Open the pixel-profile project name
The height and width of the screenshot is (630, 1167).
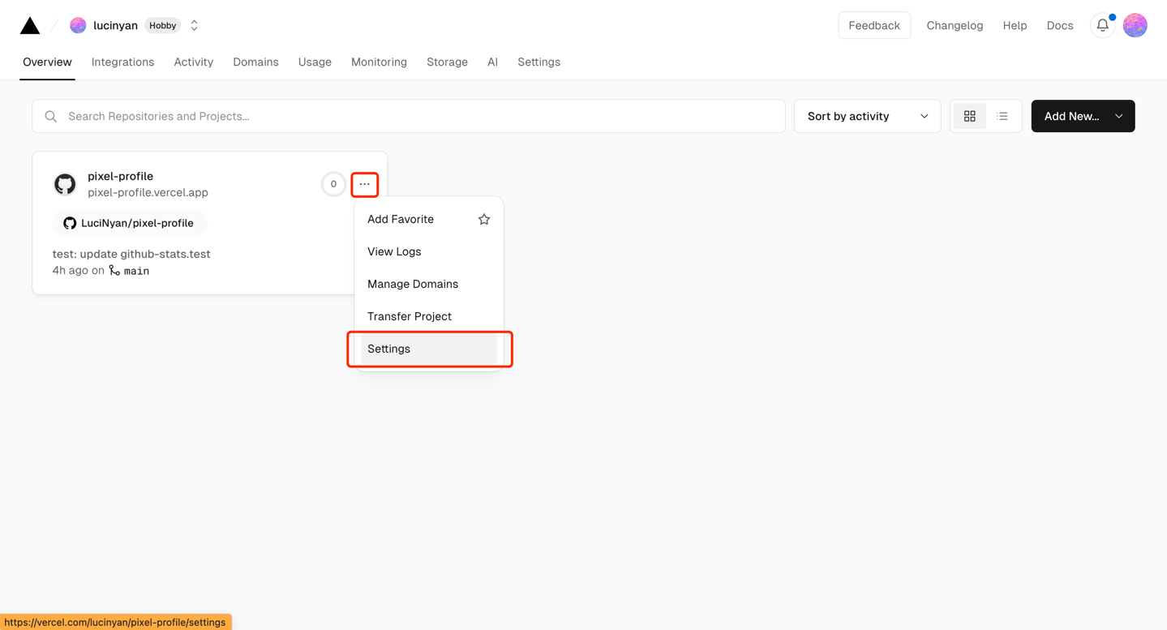[120, 176]
